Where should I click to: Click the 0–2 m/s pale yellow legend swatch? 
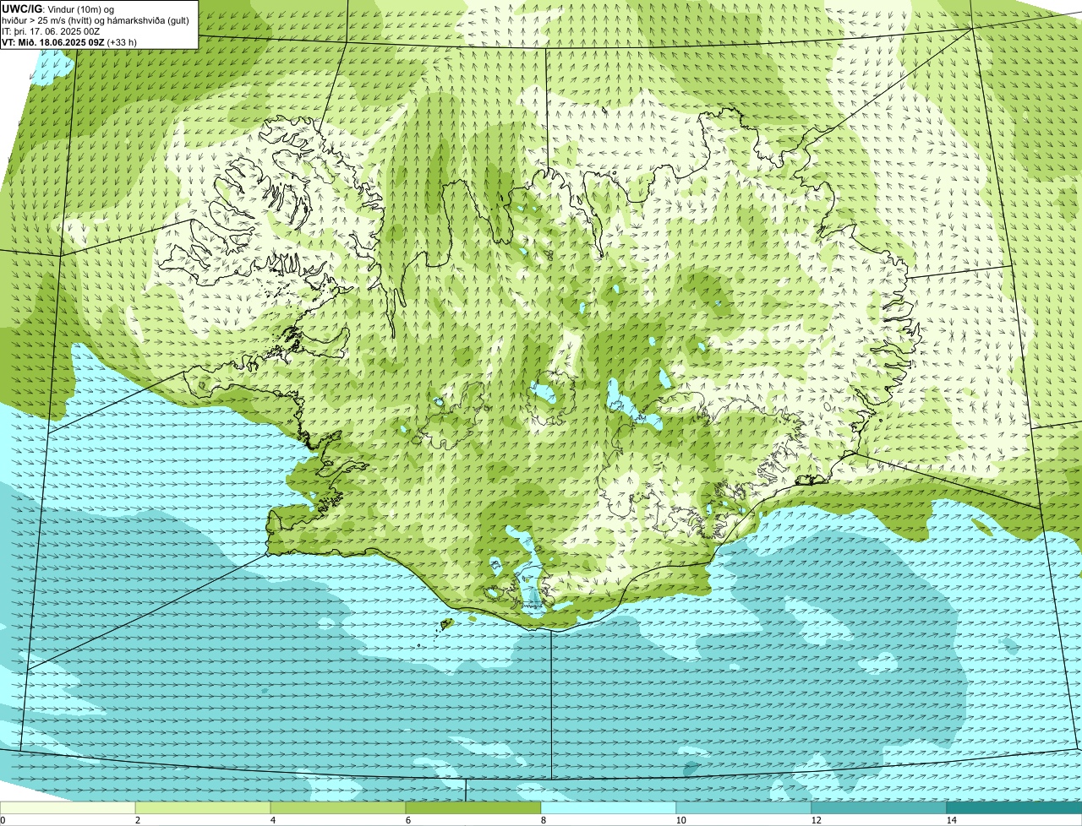coord(68,807)
